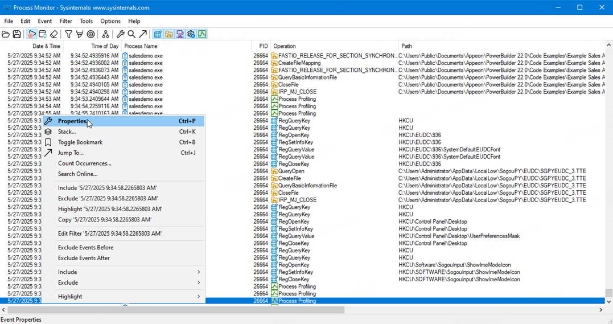Choose Copy '5/27/2025 9:34:58.2265803 AM'

point(123,220)
